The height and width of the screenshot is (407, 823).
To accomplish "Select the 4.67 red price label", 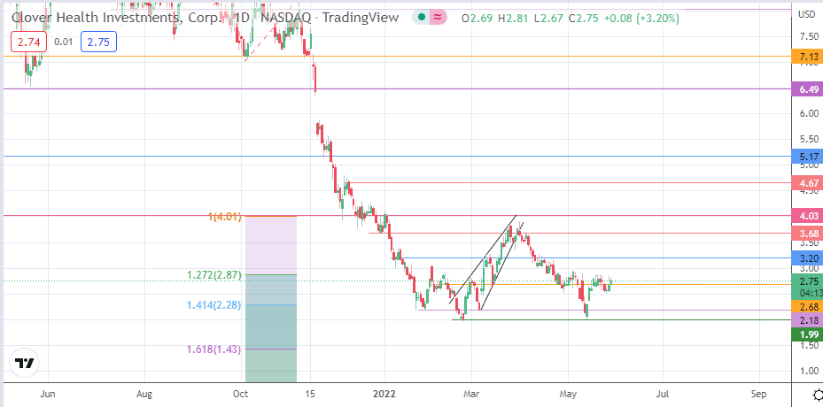I will coord(806,183).
